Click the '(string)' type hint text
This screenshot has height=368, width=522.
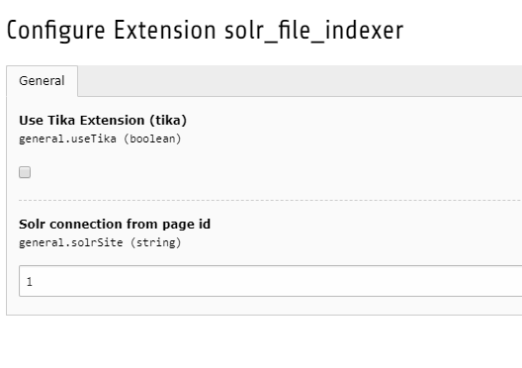click(x=156, y=242)
